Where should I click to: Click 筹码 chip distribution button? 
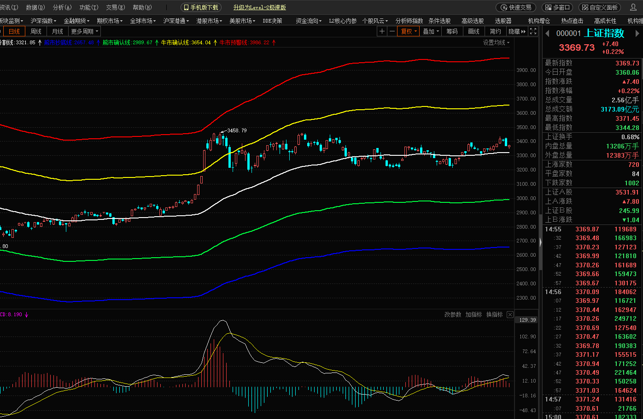click(x=452, y=31)
